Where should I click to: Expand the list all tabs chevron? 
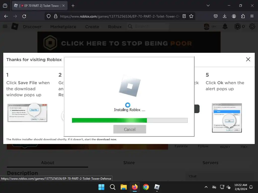click(208, 6)
